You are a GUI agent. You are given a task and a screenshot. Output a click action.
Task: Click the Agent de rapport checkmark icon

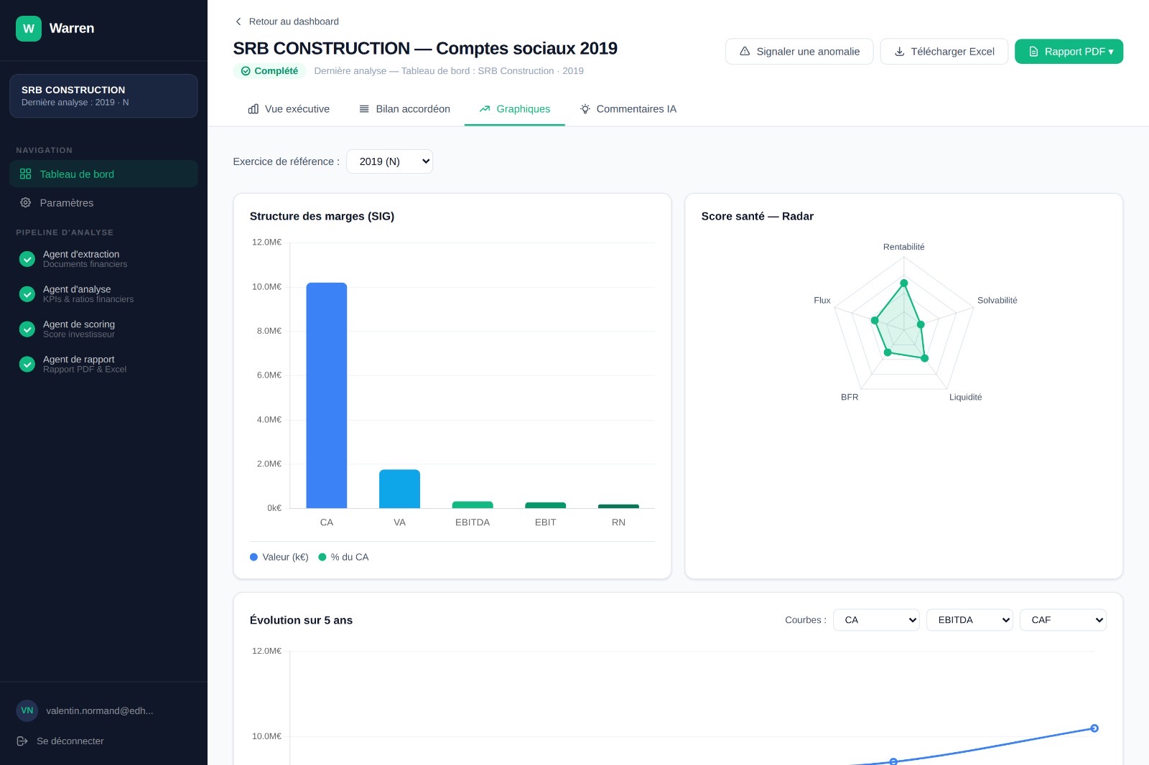click(27, 365)
